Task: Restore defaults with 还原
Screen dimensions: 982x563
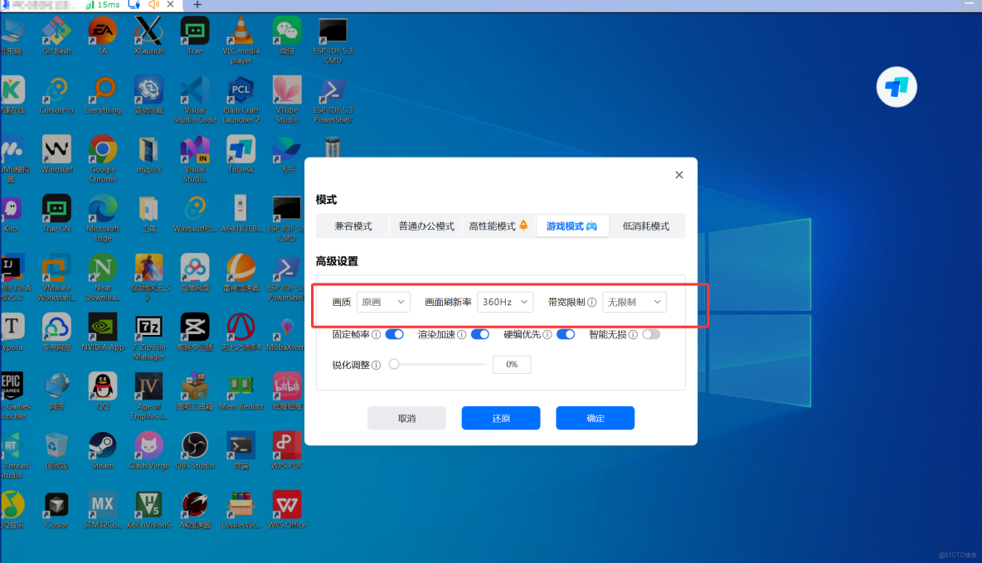Action: 500,417
